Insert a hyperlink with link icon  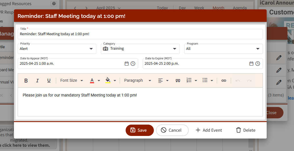tap(224, 81)
